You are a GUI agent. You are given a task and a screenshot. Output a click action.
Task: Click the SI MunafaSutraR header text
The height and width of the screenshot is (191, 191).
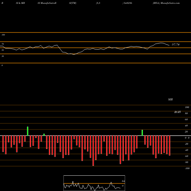(x=47, y=3)
